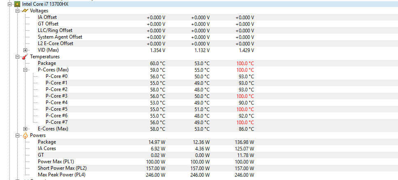Click Package temperature value 60.0 °C
The width and height of the screenshot is (398, 180).
pos(157,63)
